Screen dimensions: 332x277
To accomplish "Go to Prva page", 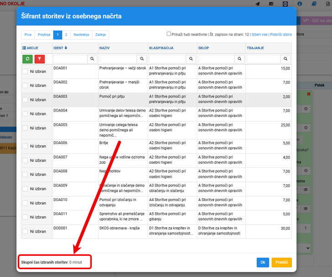I will click(x=28, y=35).
